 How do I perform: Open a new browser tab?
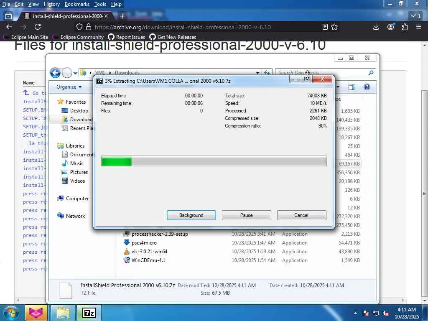click(122, 16)
